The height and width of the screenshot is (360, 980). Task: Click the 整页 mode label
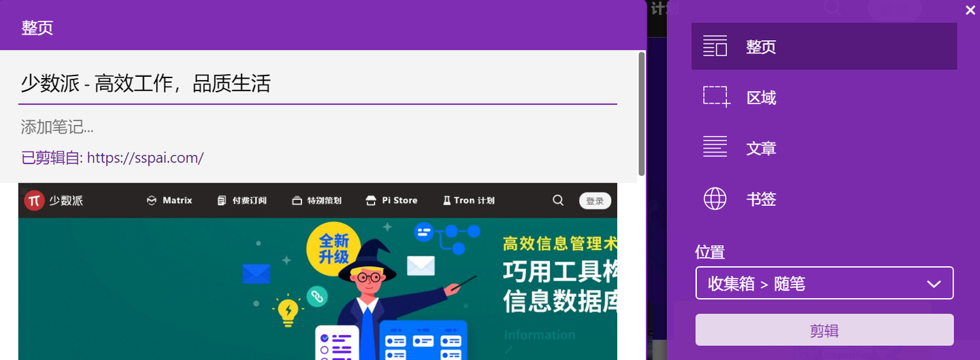[x=761, y=47]
